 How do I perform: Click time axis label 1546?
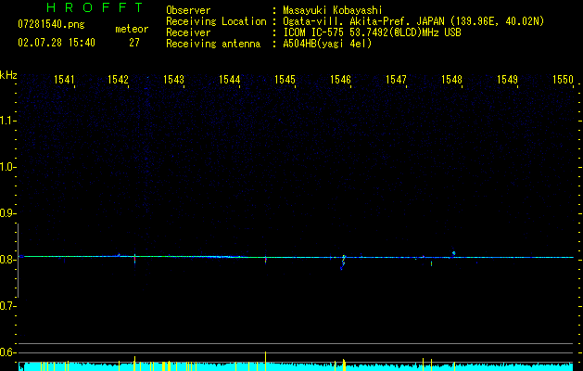pos(340,80)
